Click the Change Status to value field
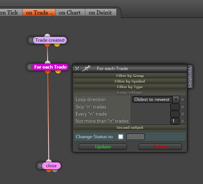The image size is (203, 184). point(136,137)
